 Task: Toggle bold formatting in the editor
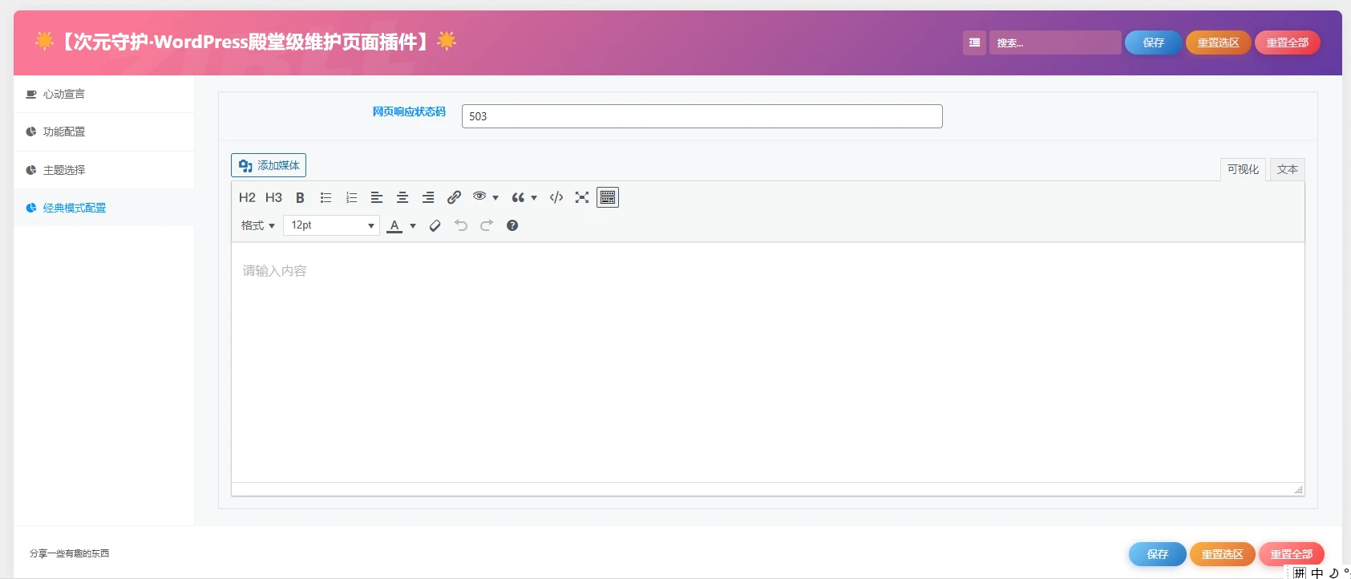[300, 197]
